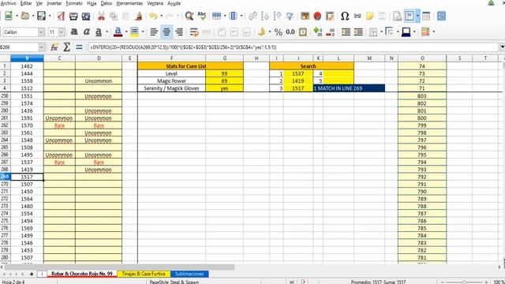The width and height of the screenshot is (505, 284).
Task: Click the pivot table icon
Action: pos(330,16)
